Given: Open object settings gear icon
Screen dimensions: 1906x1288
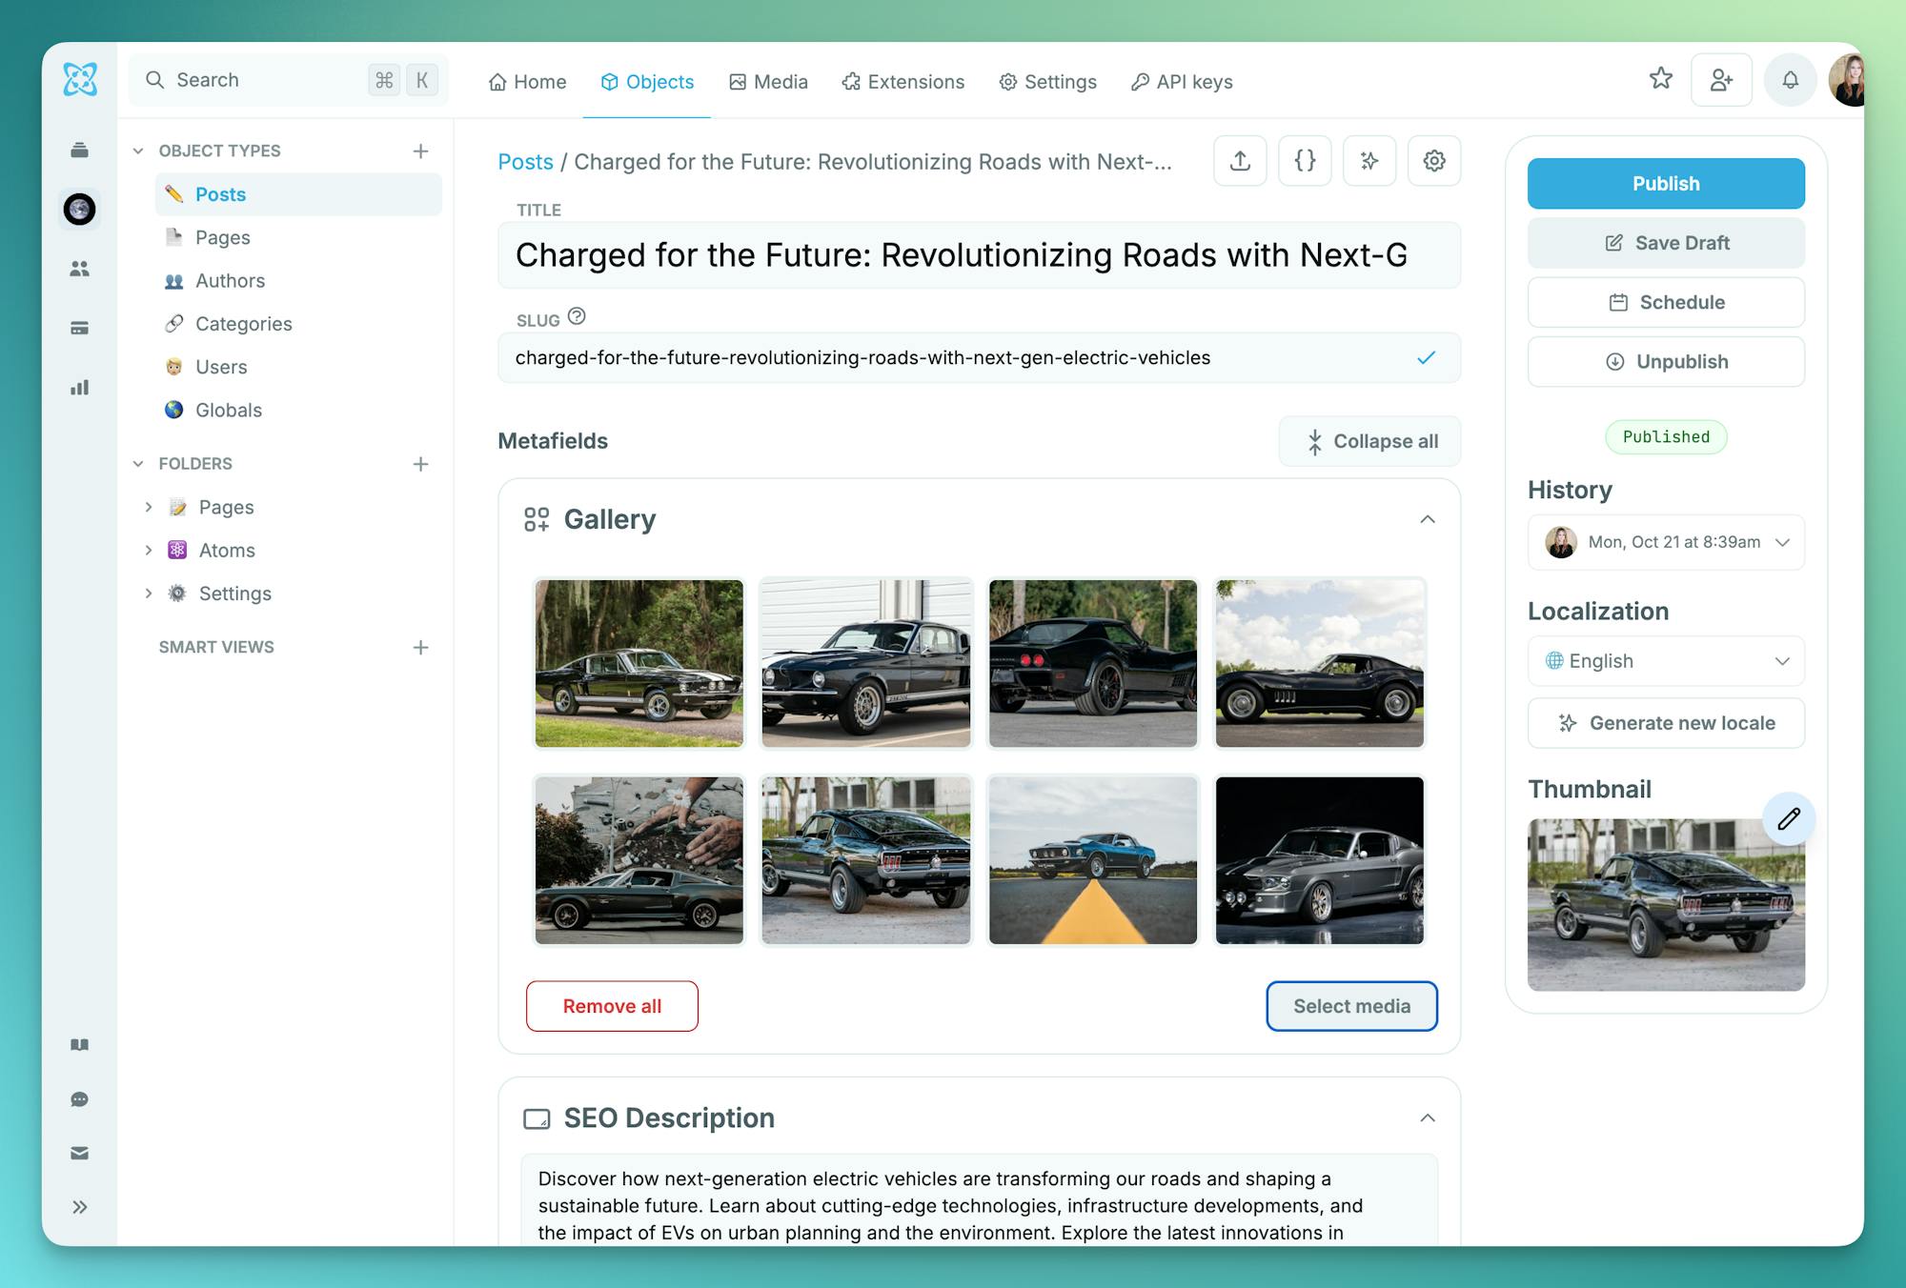Looking at the screenshot, I should [x=1434, y=161].
